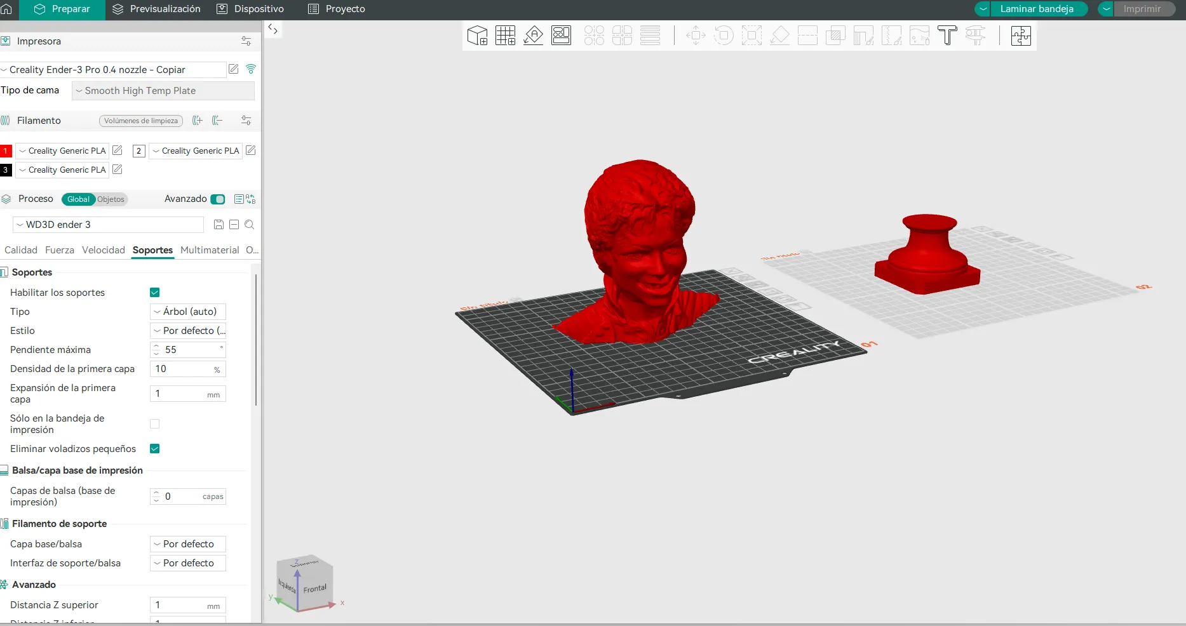Viewport: 1186px width, 626px height.
Task: Open the Calidad settings tab
Action: [x=21, y=250]
